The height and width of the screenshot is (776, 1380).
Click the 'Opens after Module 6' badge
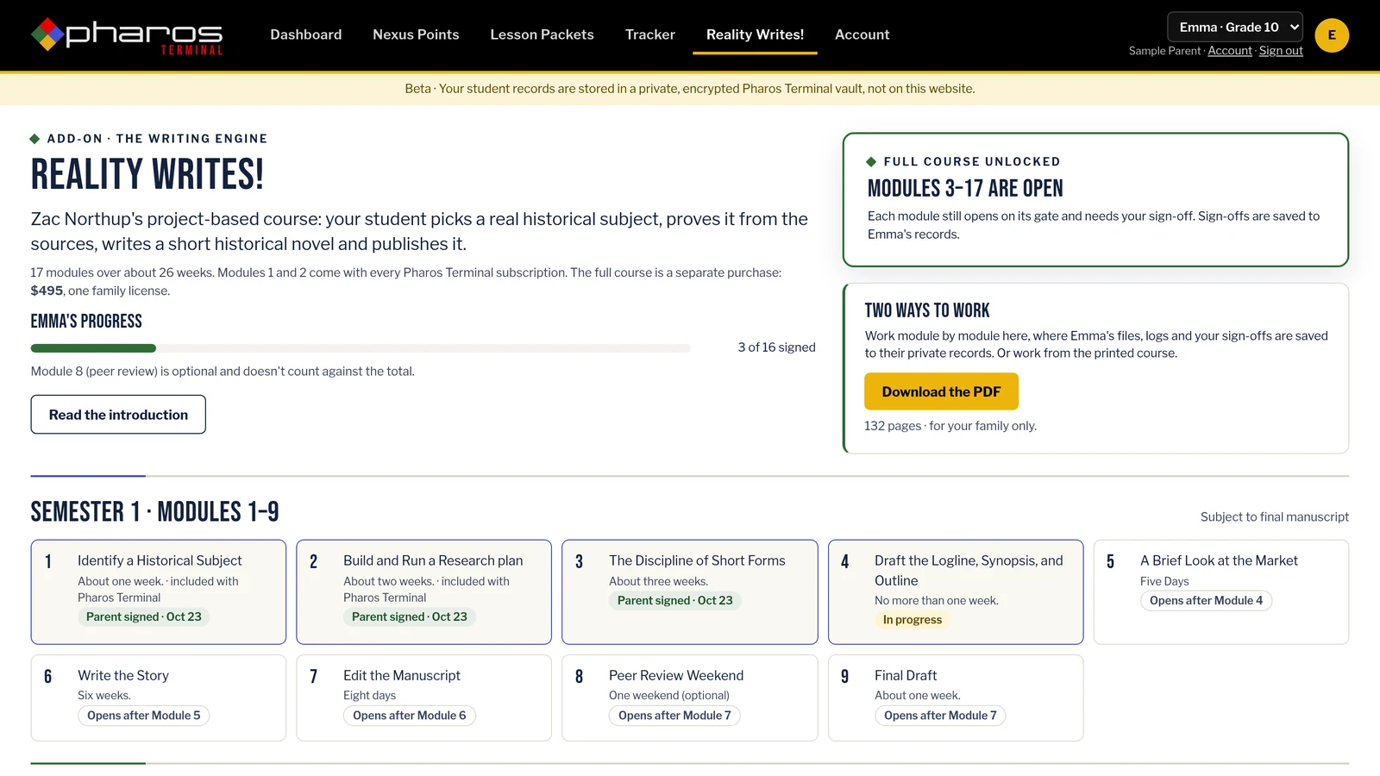[x=409, y=716]
